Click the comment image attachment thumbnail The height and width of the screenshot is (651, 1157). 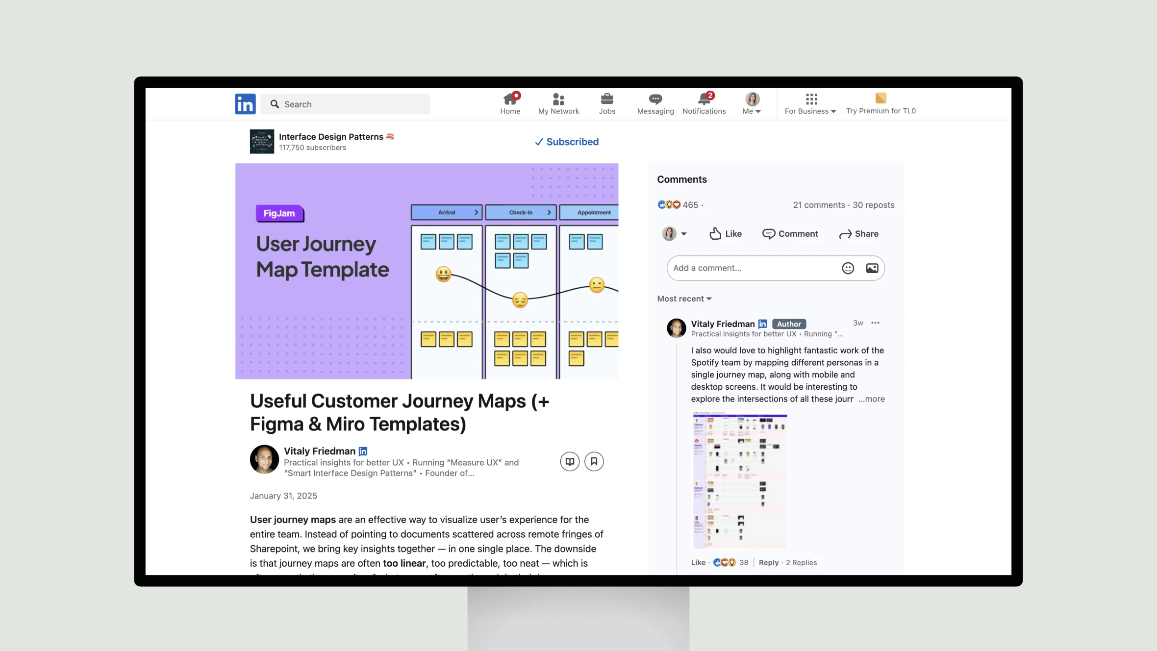[x=739, y=477]
